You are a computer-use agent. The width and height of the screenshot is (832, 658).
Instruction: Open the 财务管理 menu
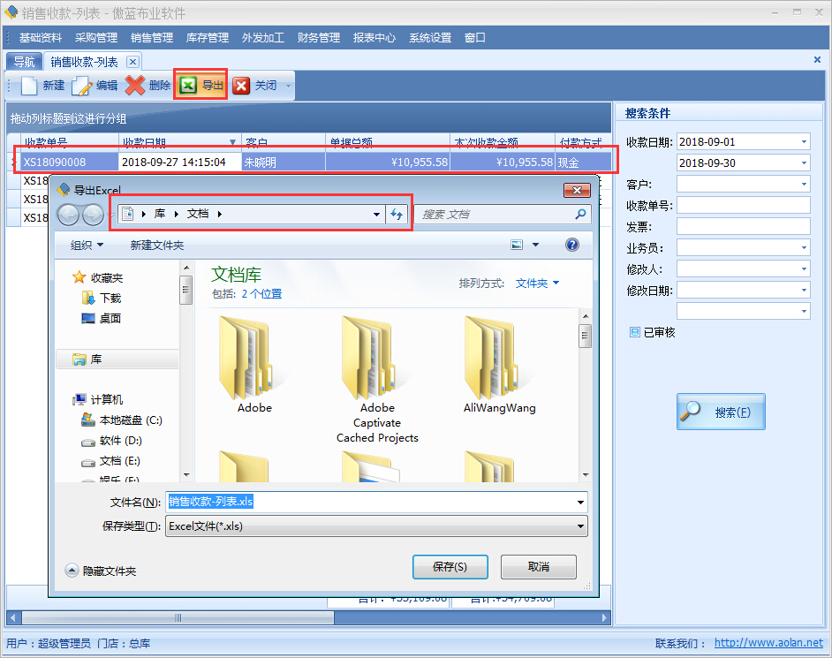click(318, 38)
